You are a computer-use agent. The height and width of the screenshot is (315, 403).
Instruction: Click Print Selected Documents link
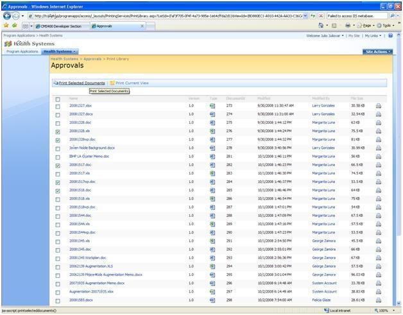[x=81, y=83]
